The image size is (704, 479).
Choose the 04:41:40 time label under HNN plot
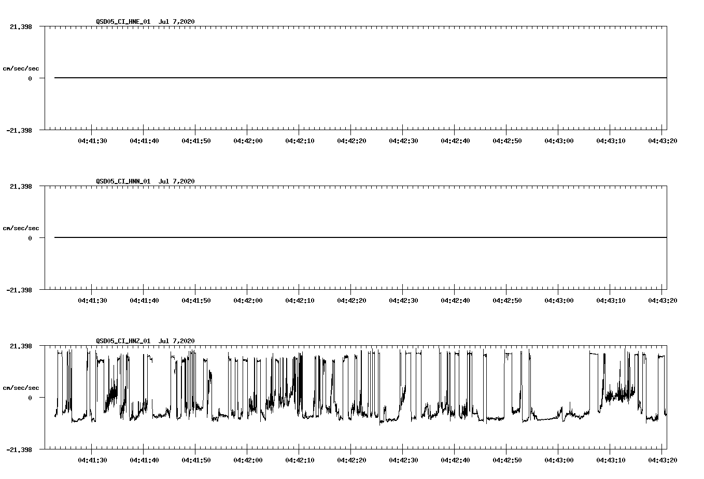coord(144,300)
